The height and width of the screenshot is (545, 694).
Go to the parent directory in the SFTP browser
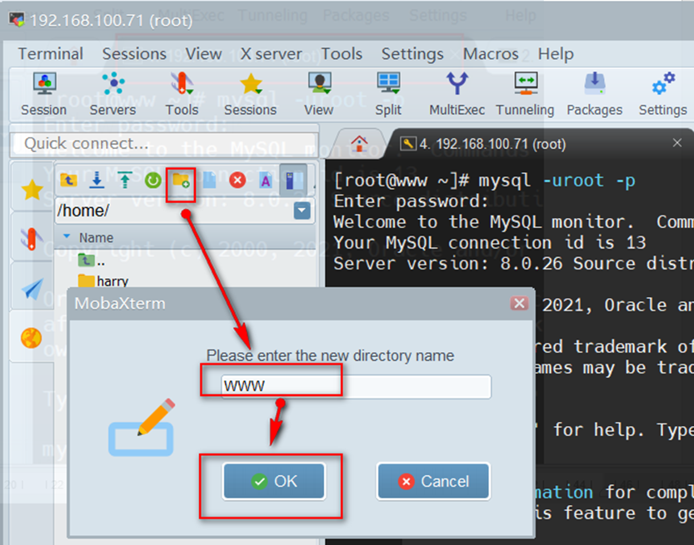tap(68, 181)
